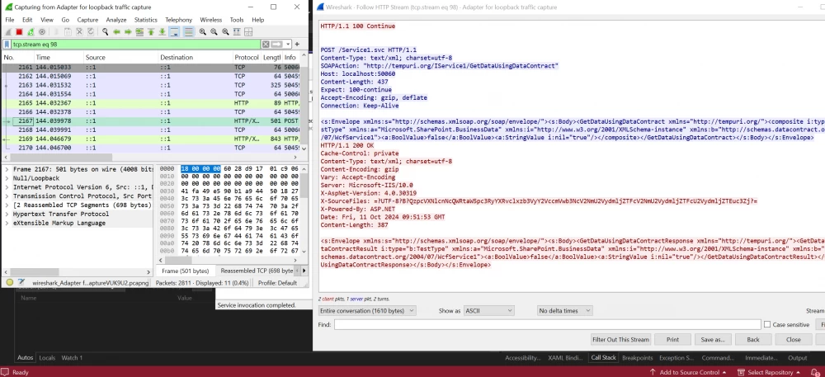Jump to the last packet icon
Viewport: 825px width, 377px height.
click(162, 32)
